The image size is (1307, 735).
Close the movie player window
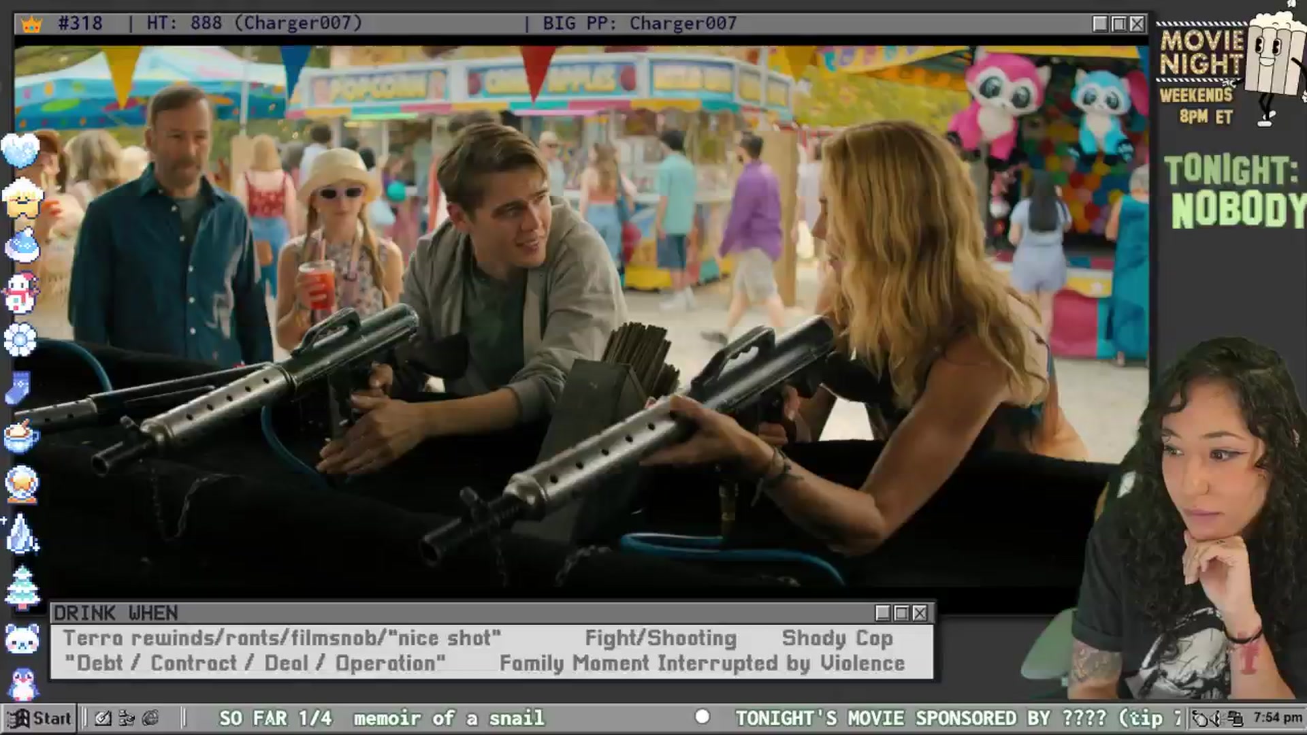1137,24
